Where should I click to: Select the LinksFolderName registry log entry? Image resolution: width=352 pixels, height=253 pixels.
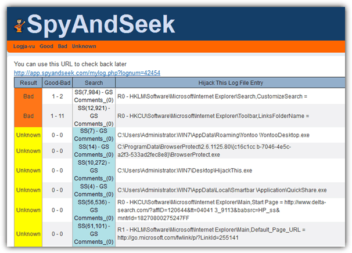click(x=213, y=115)
